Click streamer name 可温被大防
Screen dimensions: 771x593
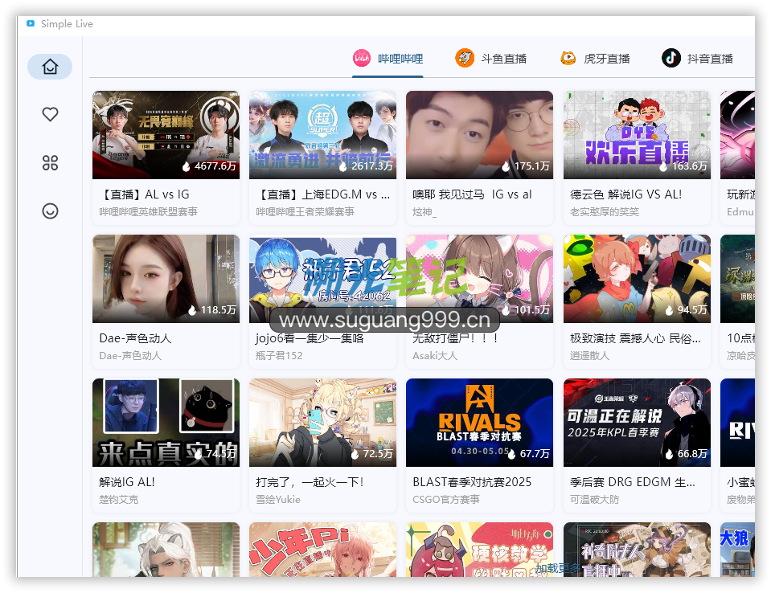pyautogui.click(x=594, y=500)
